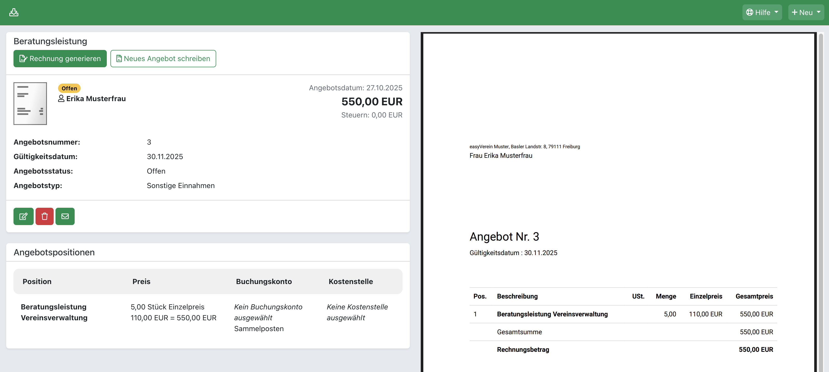Image resolution: width=829 pixels, height=372 pixels.
Task: Open the offer document thumbnail
Action: tap(30, 103)
